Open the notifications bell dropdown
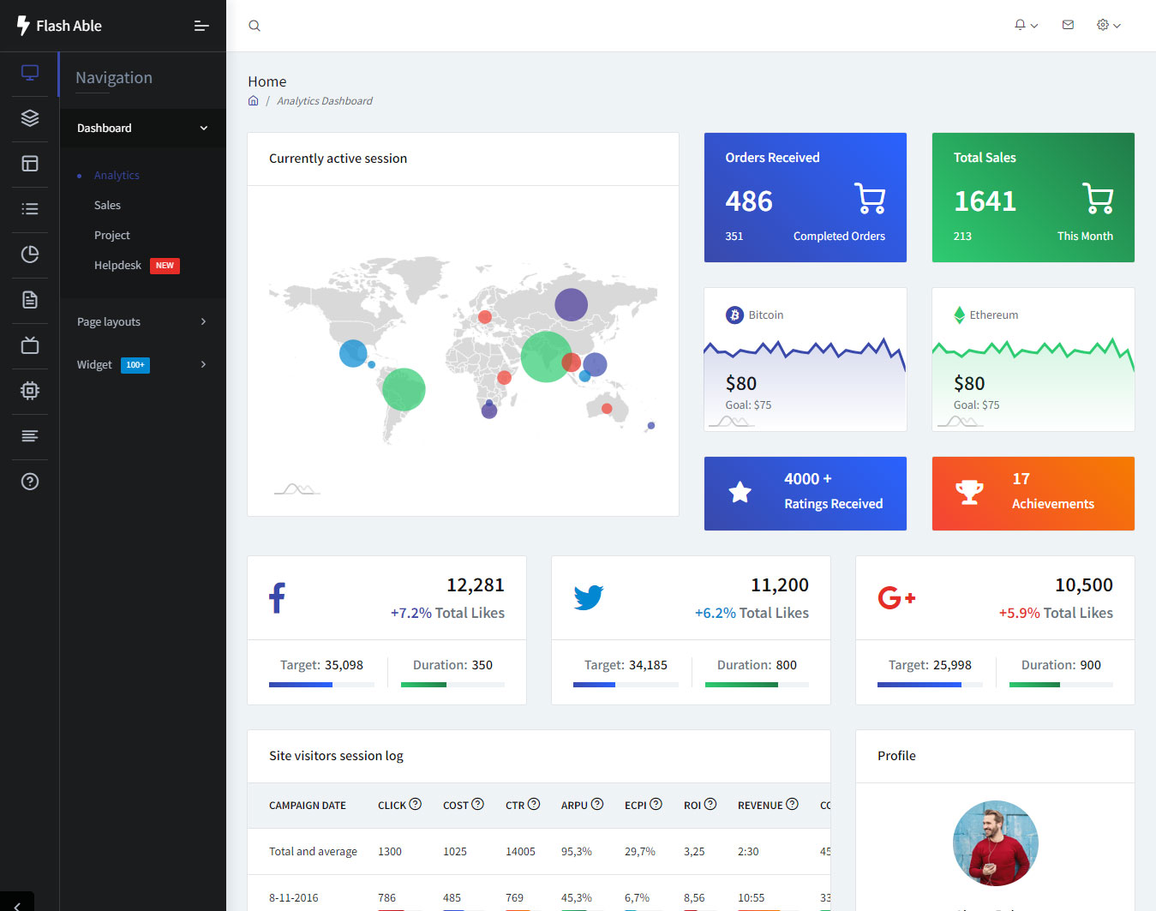 coord(1026,25)
